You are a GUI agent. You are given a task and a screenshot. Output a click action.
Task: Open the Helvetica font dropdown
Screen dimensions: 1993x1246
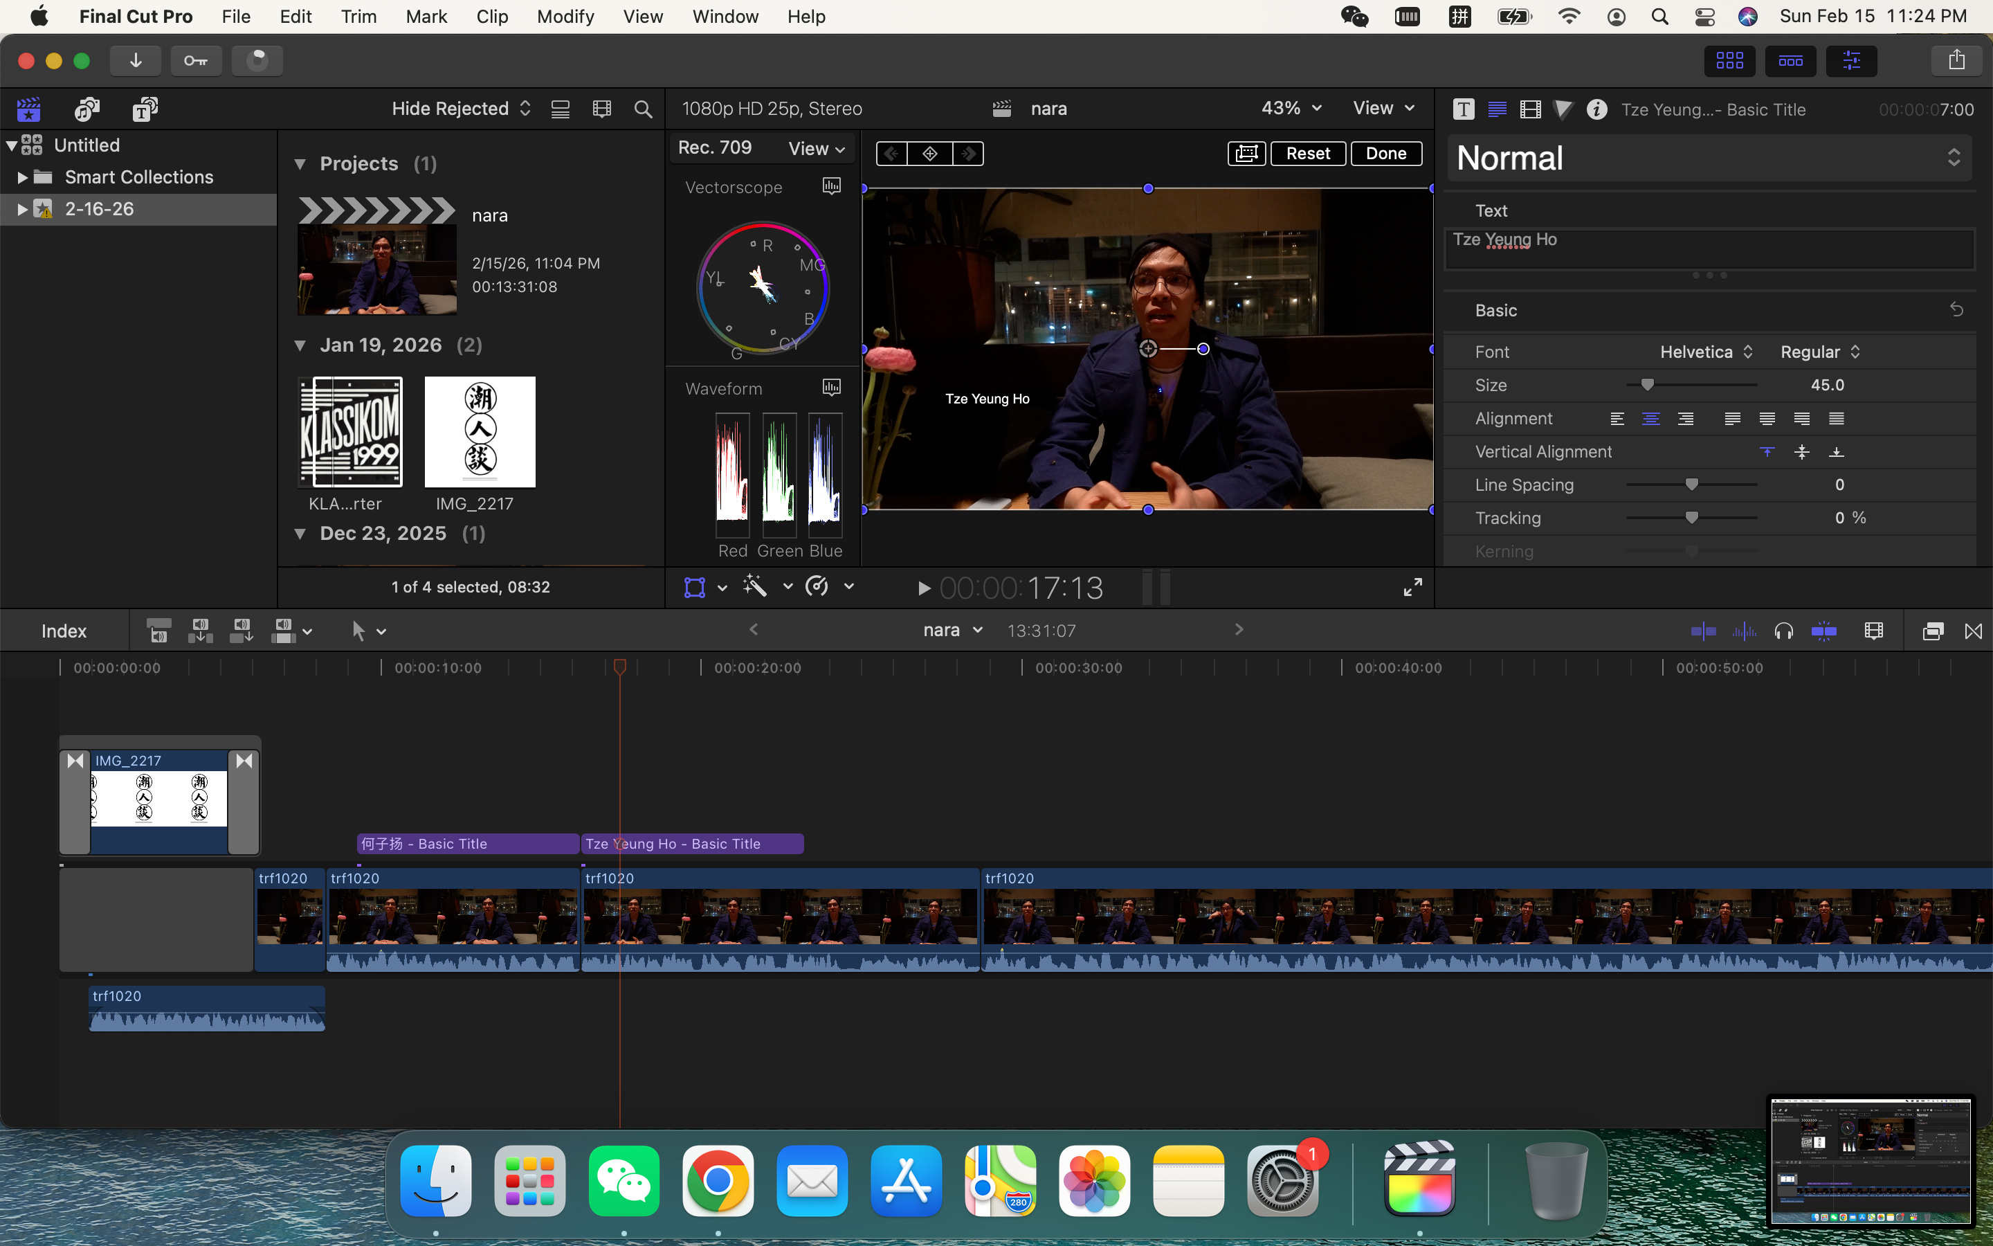1704,352
